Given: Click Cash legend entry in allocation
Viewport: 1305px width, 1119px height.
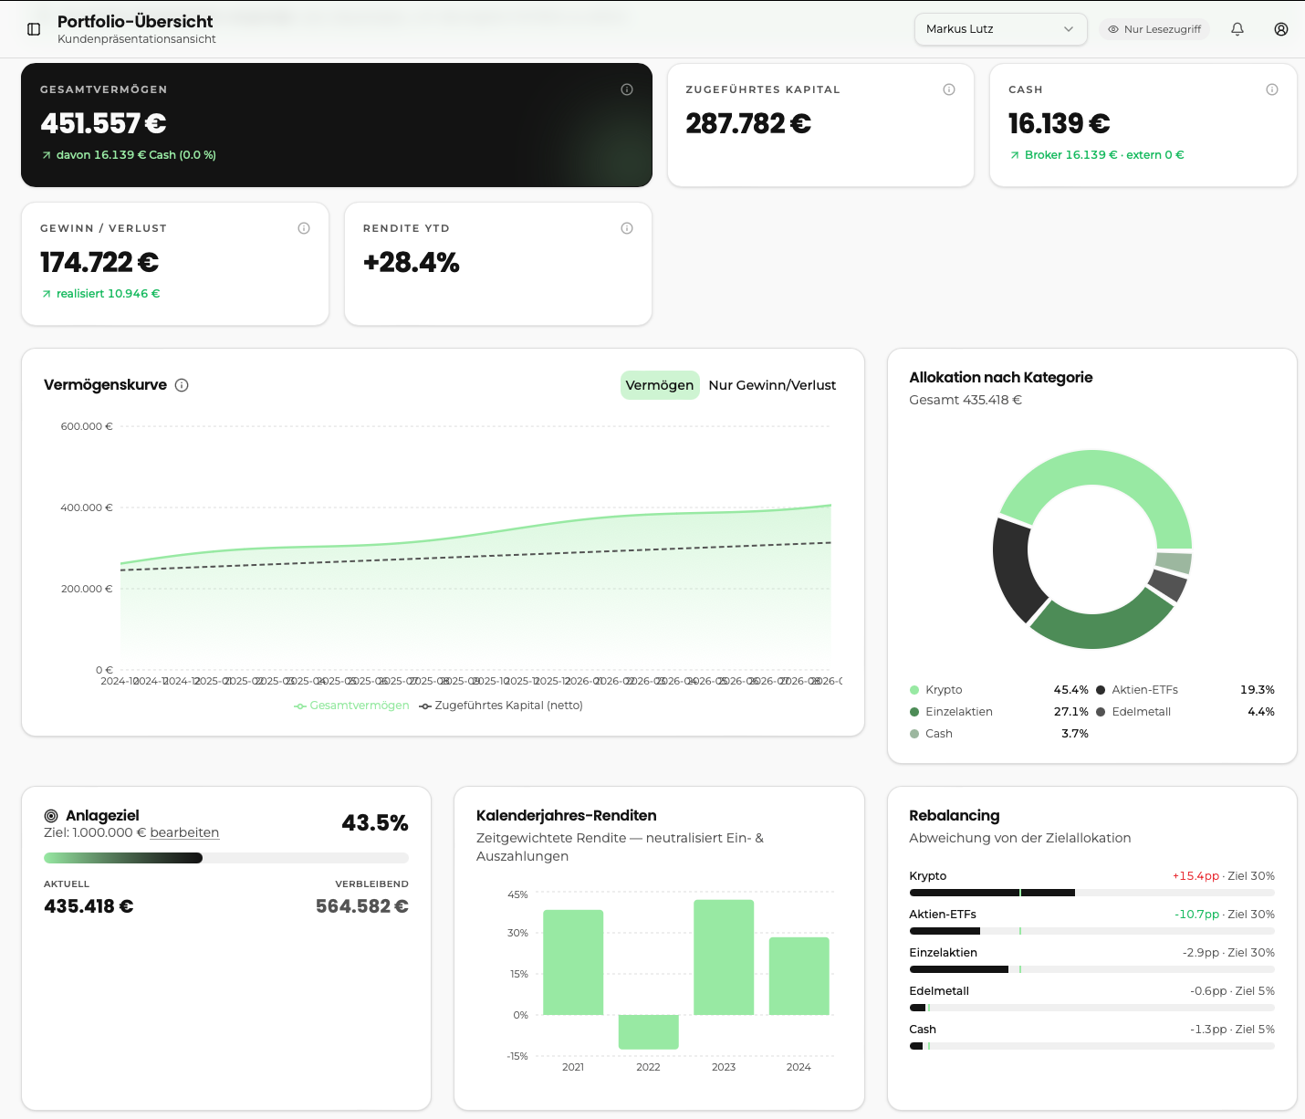Looking at the screenshot, I should [x=998, y=734].
